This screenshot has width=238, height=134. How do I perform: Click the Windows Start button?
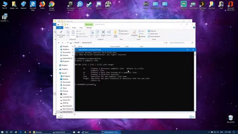click(x=2, y=132)
